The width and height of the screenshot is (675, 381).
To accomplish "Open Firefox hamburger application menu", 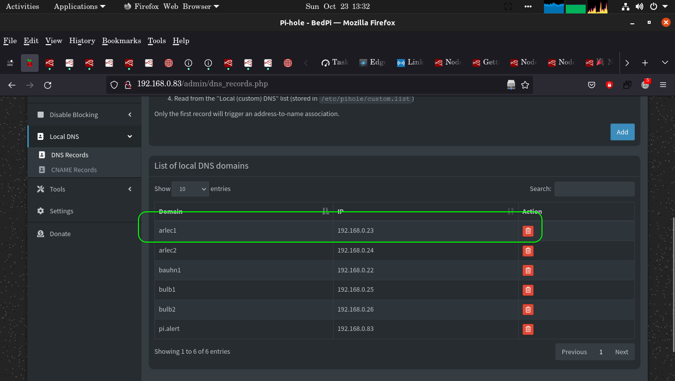I will pos(663,85).
